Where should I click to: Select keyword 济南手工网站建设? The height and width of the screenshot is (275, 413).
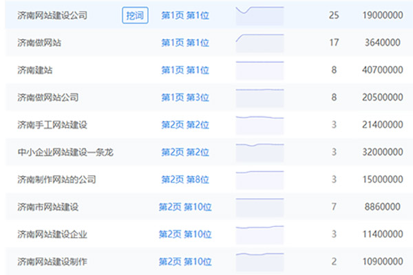point(52,125)
